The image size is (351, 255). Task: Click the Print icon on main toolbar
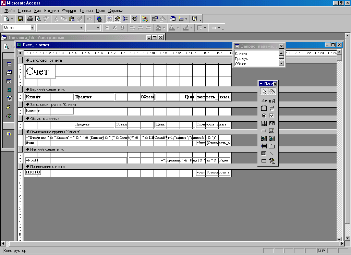click(30, 19)
